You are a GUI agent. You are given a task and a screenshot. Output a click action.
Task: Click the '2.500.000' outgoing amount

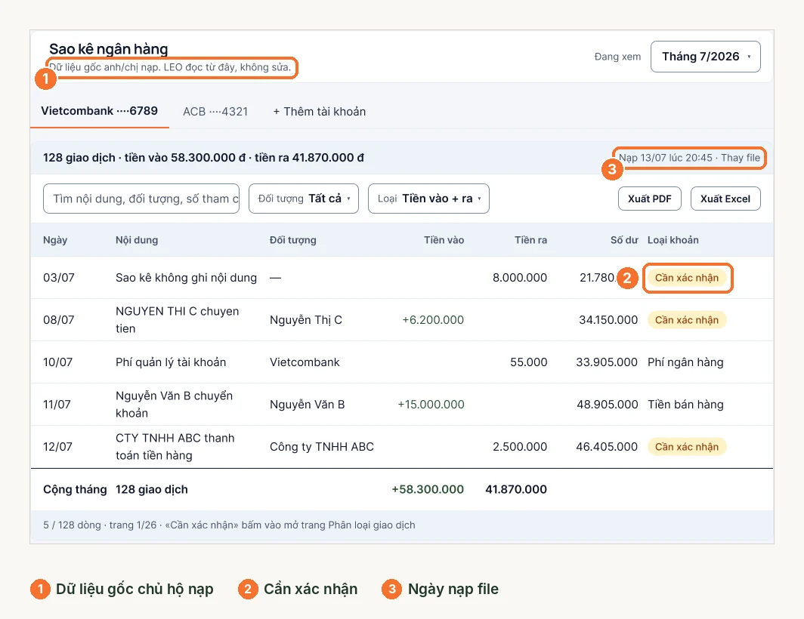pyautogui.click(x=519, y=447)
